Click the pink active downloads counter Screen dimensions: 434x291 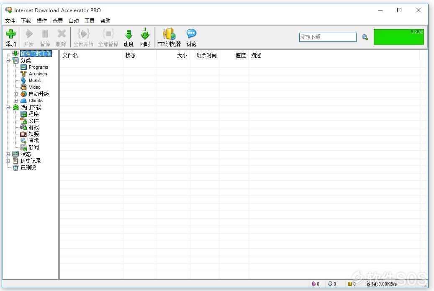coord(316,284)
